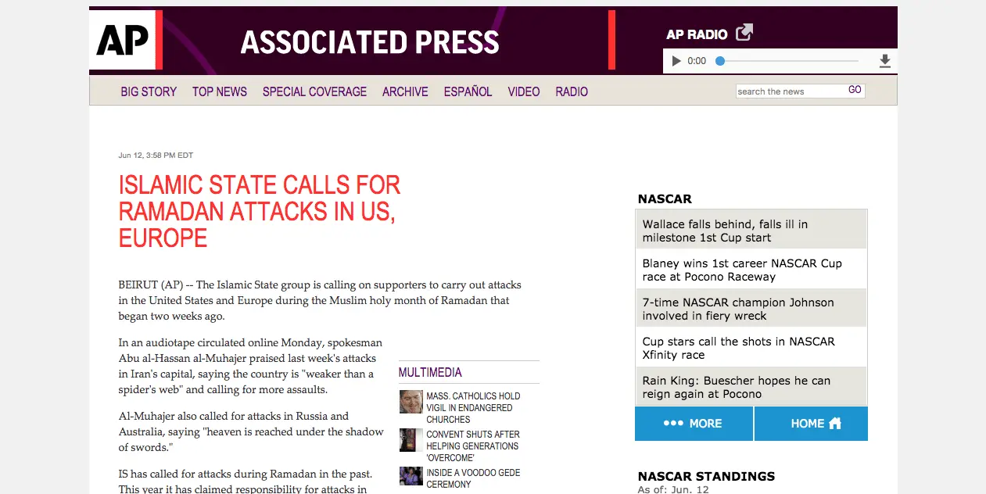This screenshot has height=494, width=986.
Task: Play the AP Radio audio
Action: click(676, 60)
